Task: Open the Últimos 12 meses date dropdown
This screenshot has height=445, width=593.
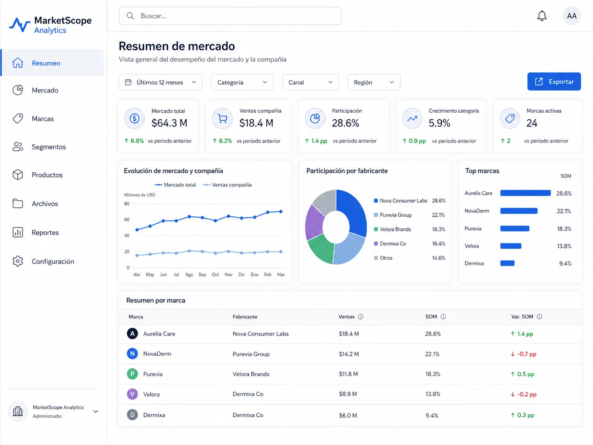Action: tap(161, 82)
